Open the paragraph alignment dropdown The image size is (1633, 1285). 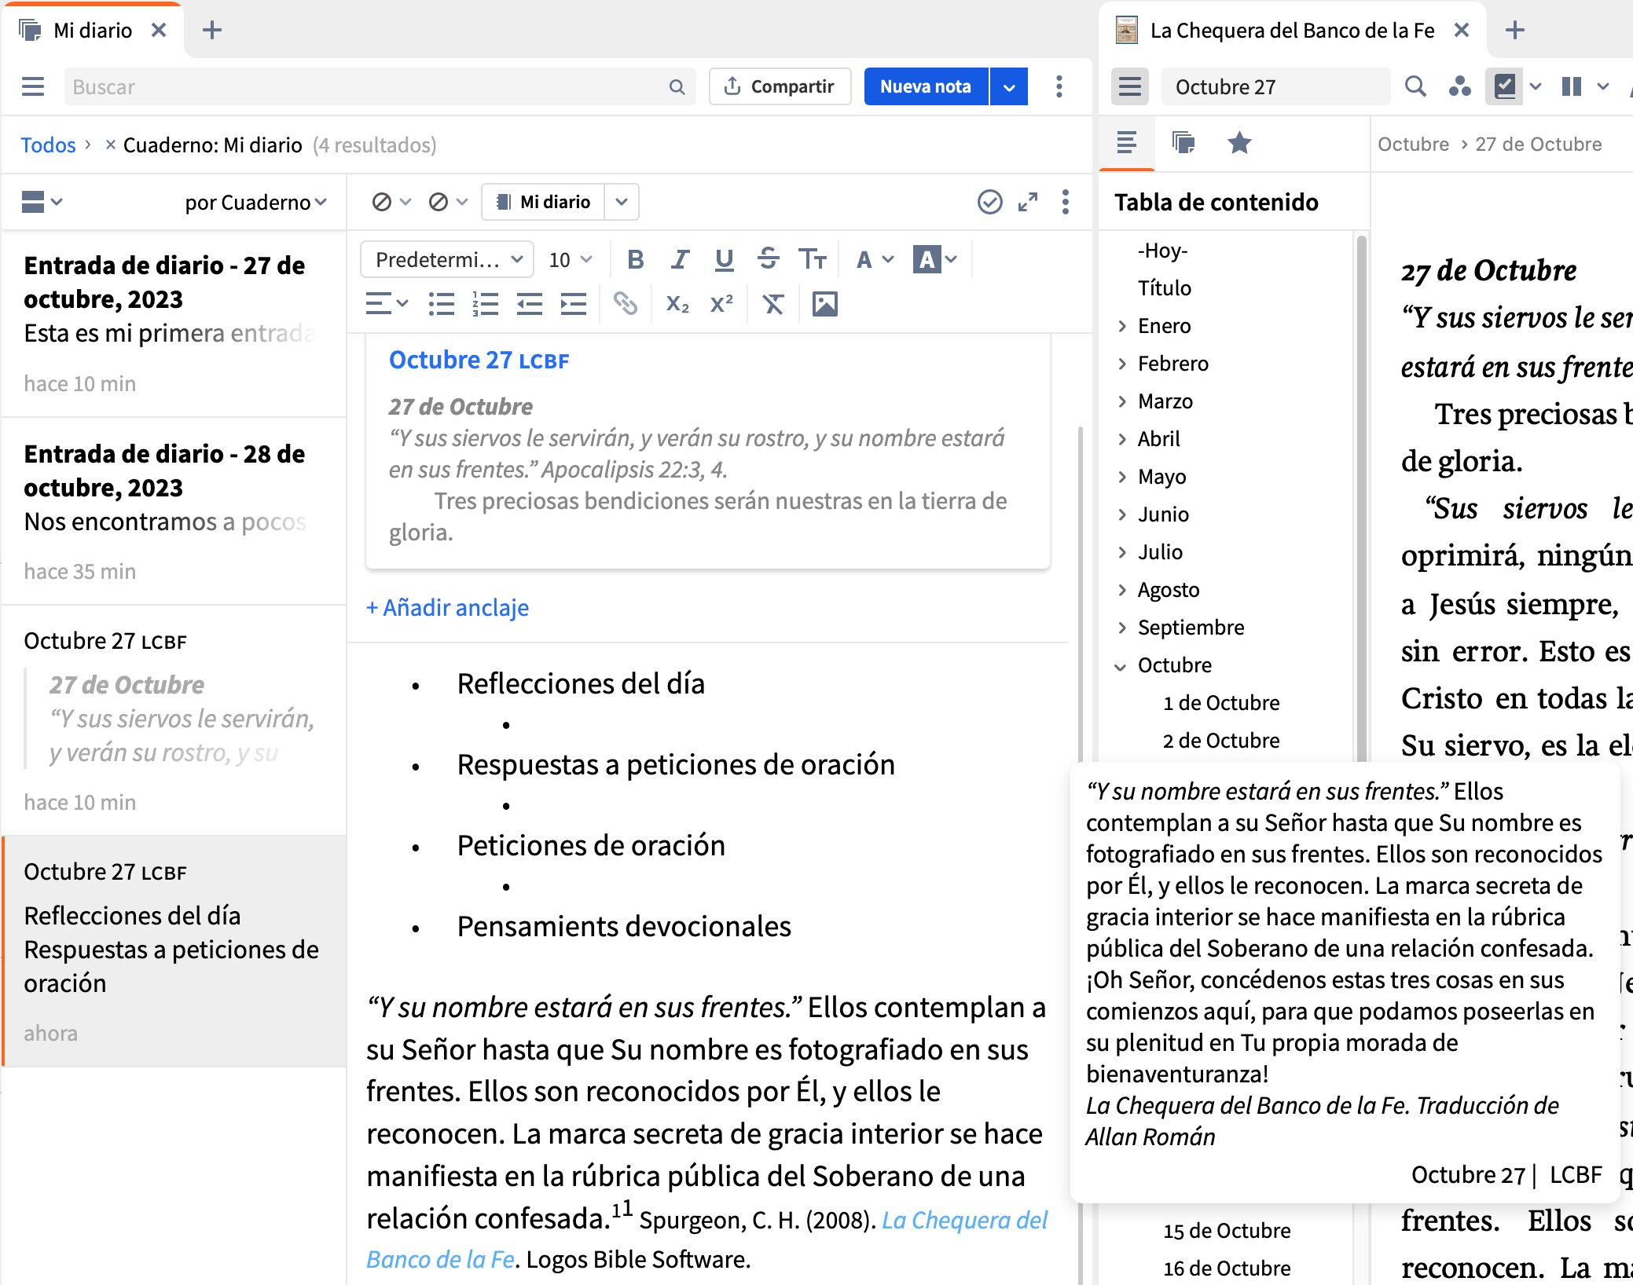387,304
